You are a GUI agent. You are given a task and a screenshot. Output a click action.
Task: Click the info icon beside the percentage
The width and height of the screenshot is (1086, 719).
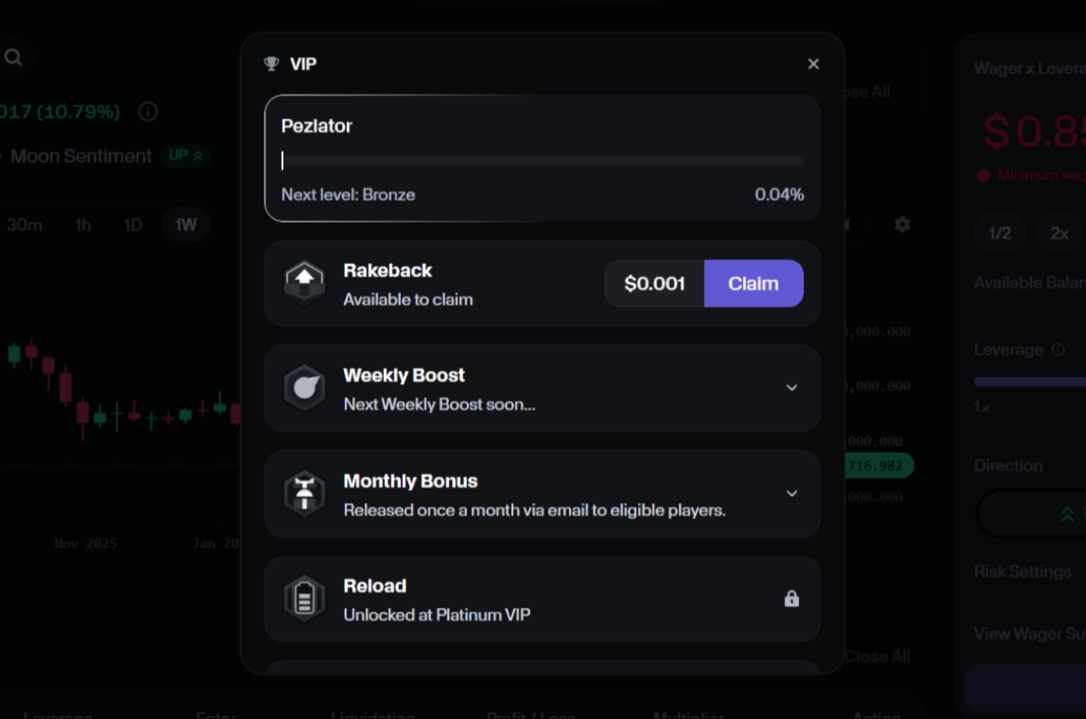148,112
